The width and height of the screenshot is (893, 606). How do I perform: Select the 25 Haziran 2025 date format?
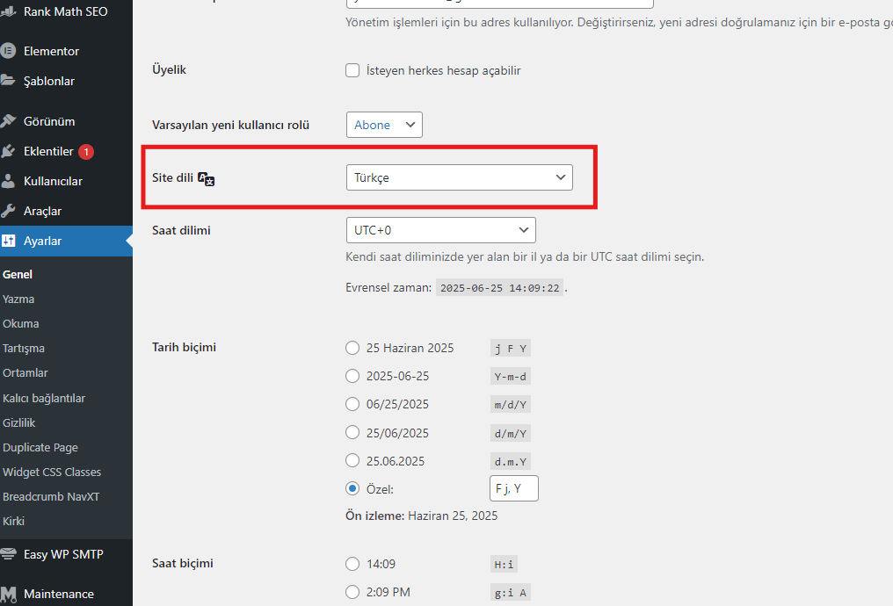(x=352, y=348)
